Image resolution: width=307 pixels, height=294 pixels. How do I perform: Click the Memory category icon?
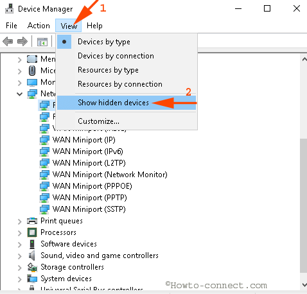click(32, 59)
